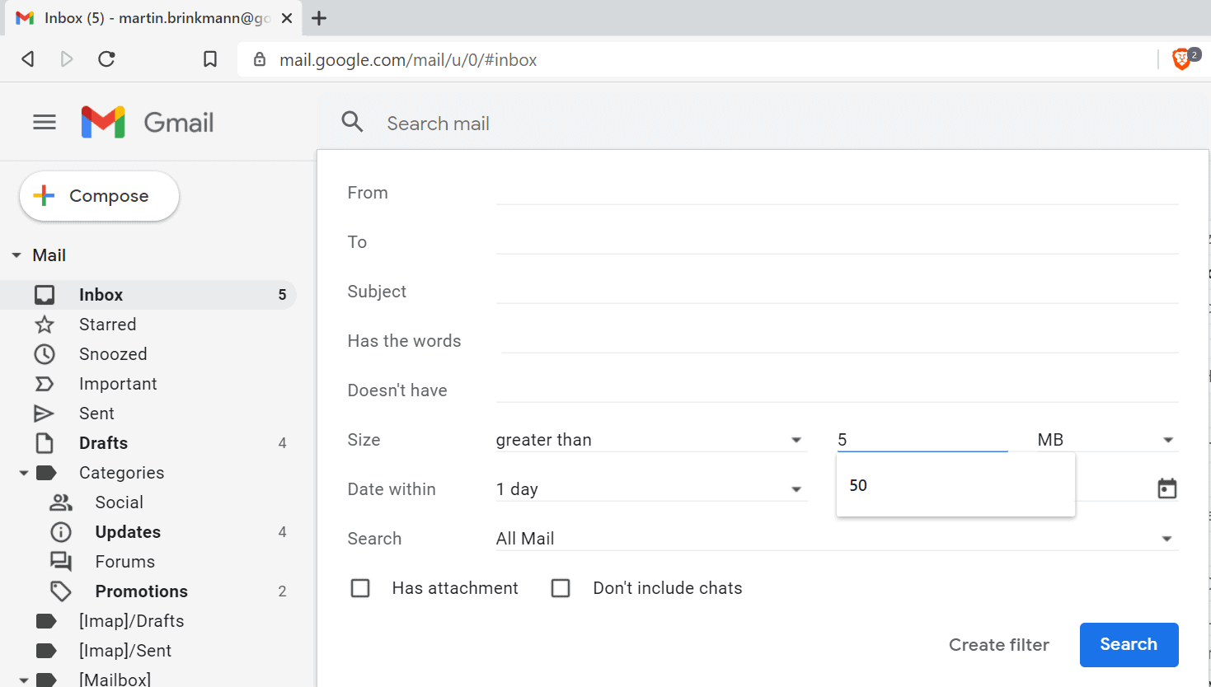Open the Search All Mail dropdown
This screenshot has height=687, width=1211.
[837, 539]
